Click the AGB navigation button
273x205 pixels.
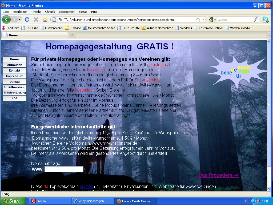click(15, 98)
